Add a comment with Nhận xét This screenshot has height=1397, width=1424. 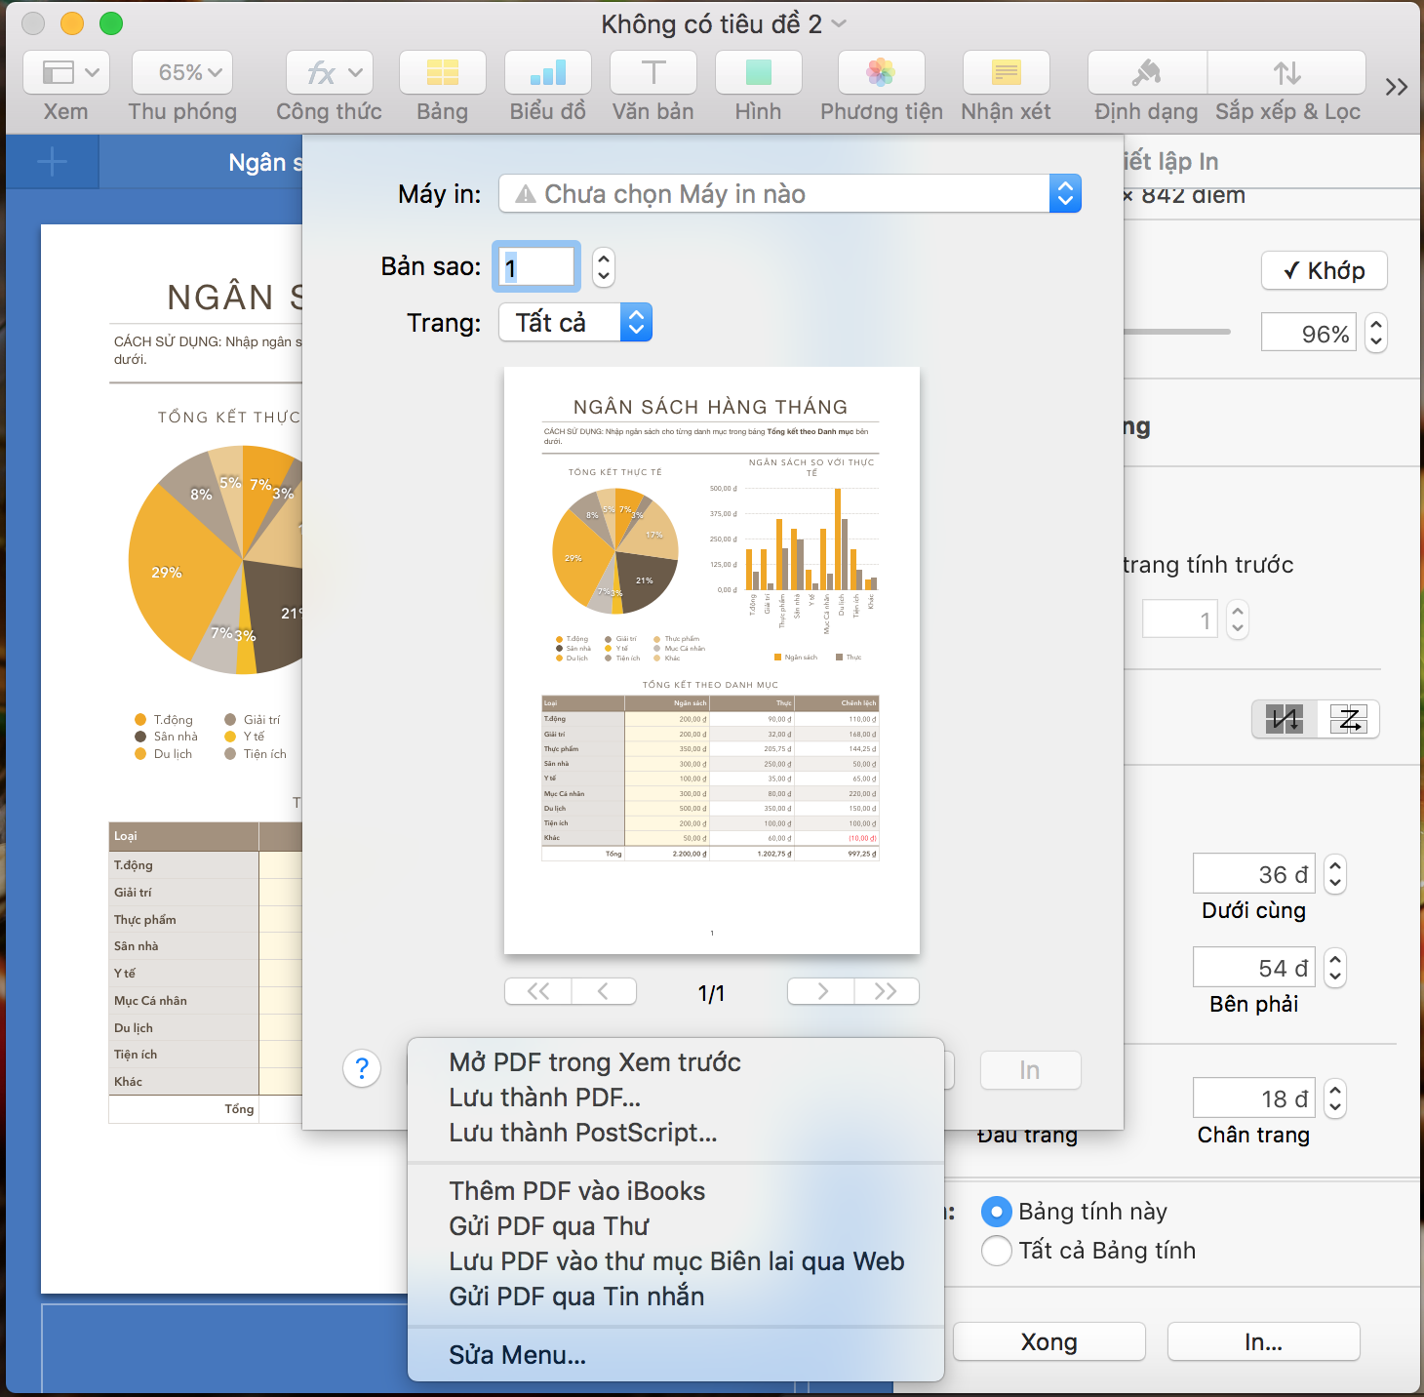[x=1007, y=73]
